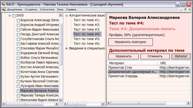The width and height of the screenshot is (193, 108).
Task: Select Тест по теме #3 in tree
Action: tap(87, 30)
